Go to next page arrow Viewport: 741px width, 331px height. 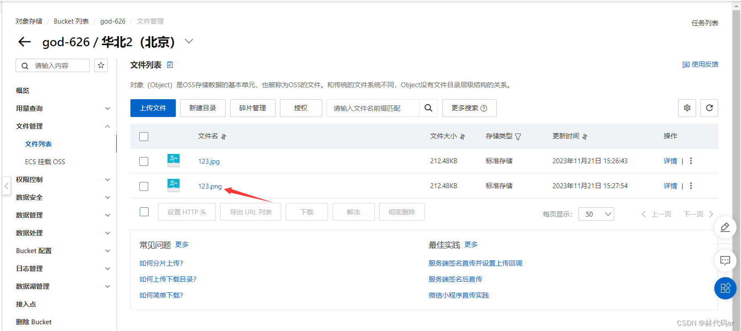pos(711,214)
